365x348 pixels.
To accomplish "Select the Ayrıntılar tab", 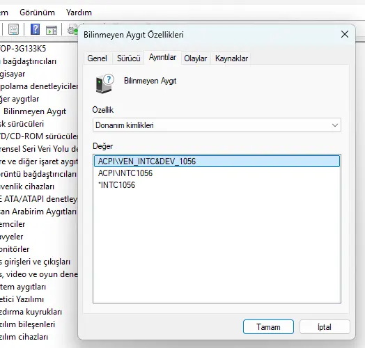I will [x=162, y=57].
